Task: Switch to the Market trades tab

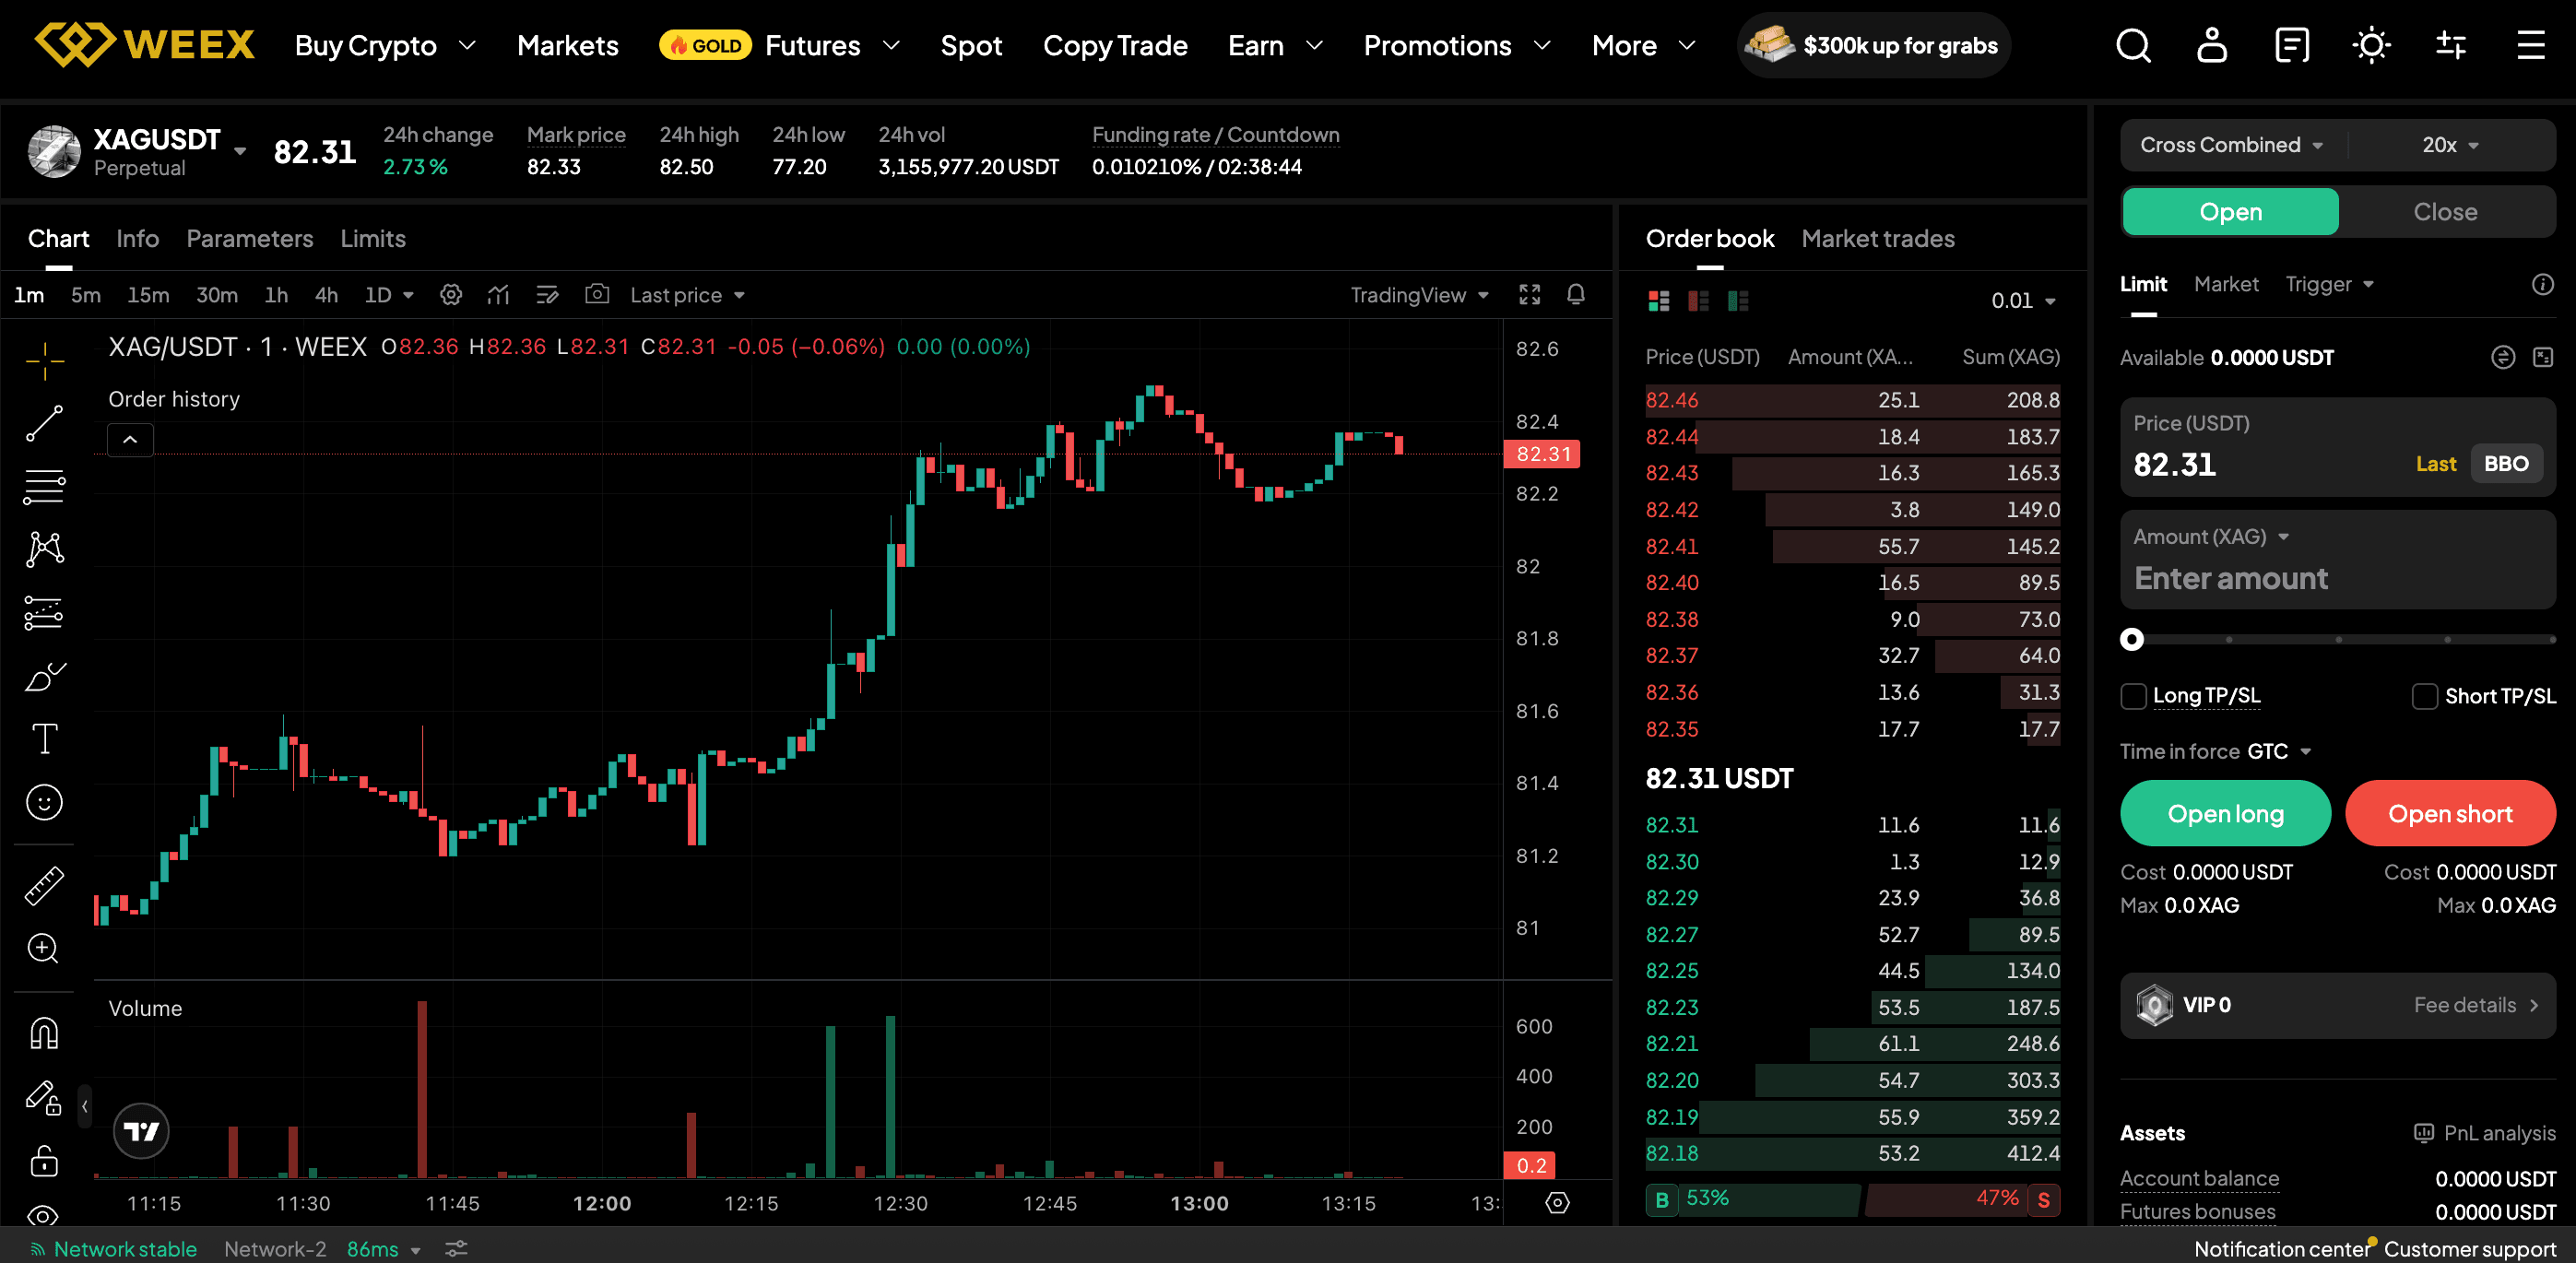Action: [x=1877, y=238]
